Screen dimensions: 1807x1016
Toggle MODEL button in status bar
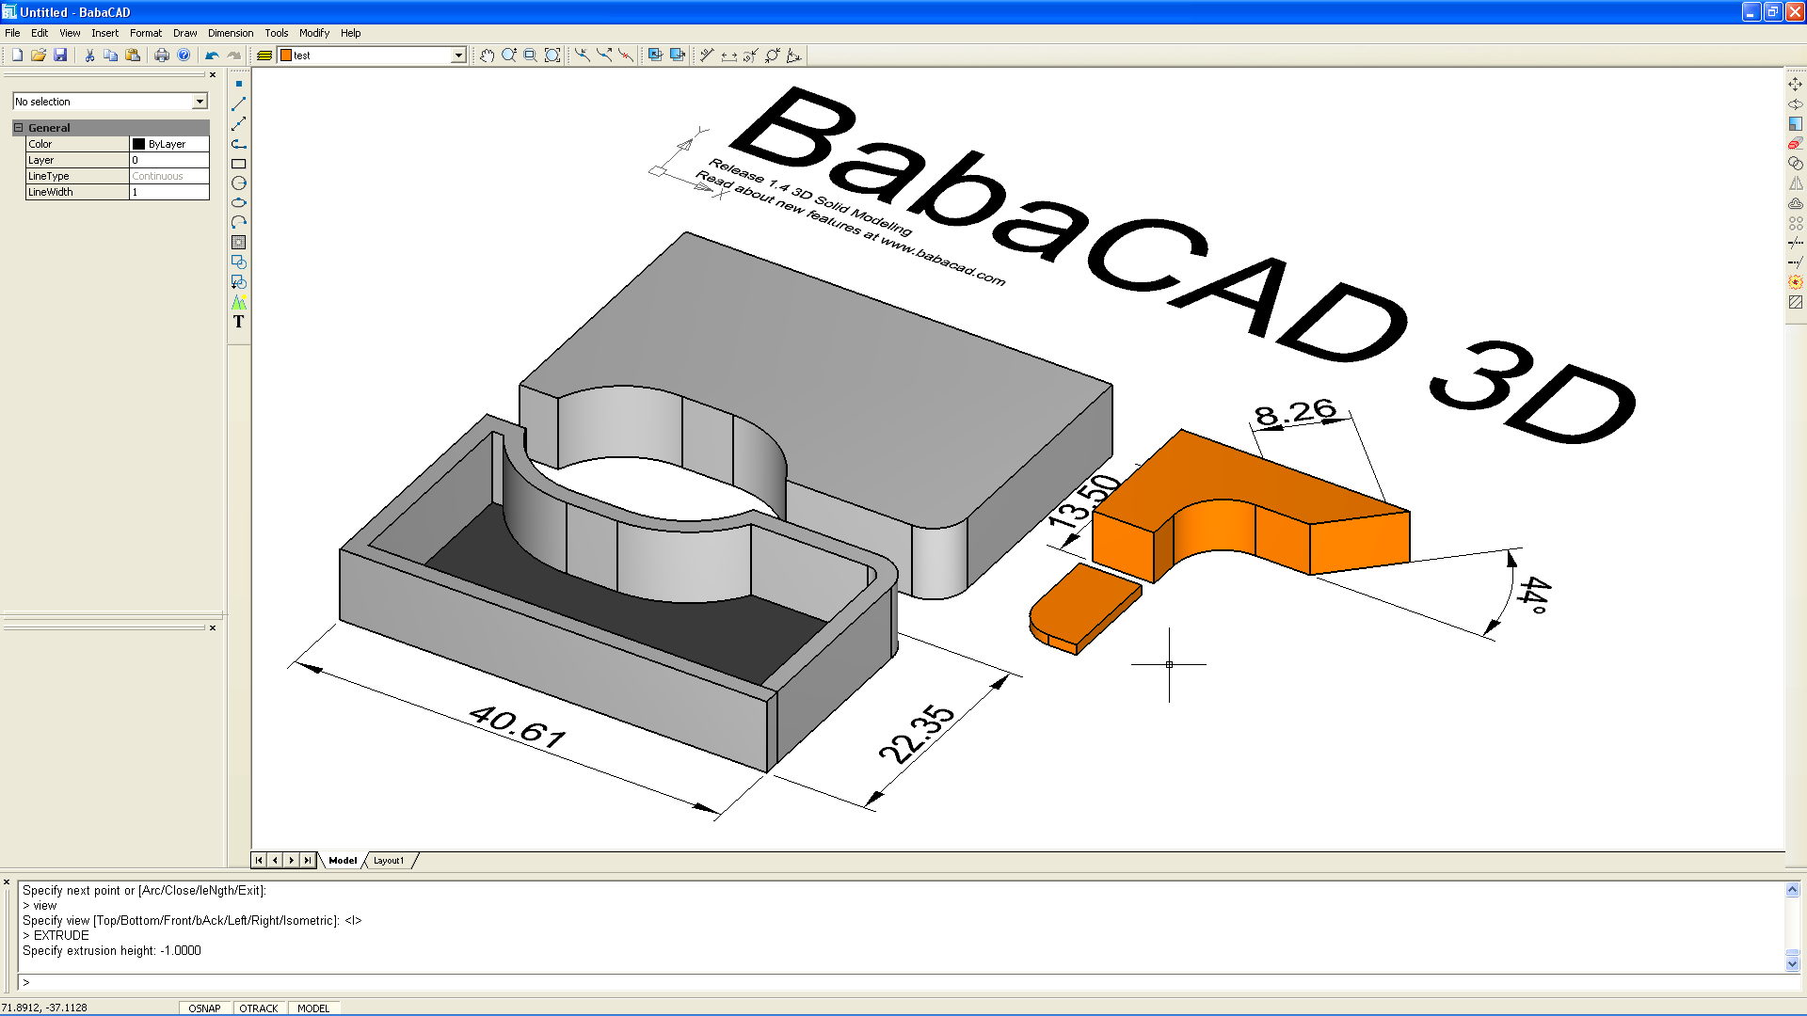point(313,1008)
